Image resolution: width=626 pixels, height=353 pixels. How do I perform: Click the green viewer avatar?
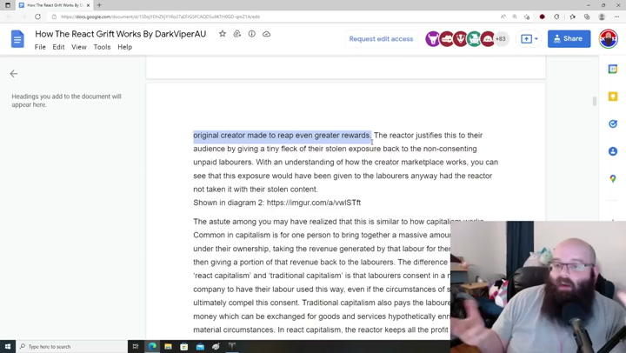tap(474, 39)
